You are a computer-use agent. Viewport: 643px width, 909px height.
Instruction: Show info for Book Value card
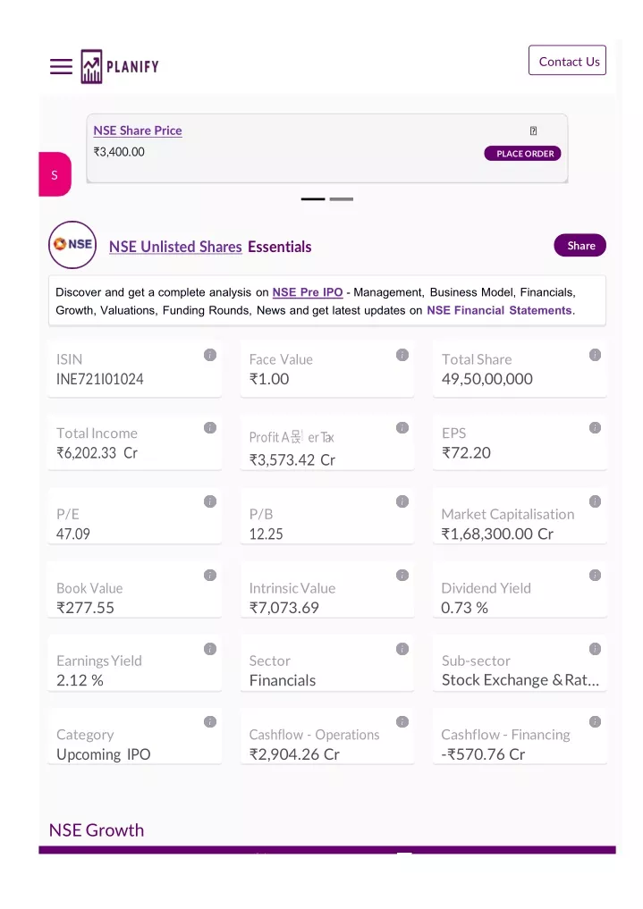click(210, 575)
